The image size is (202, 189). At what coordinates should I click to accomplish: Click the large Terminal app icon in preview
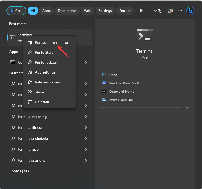click(145, 35)
